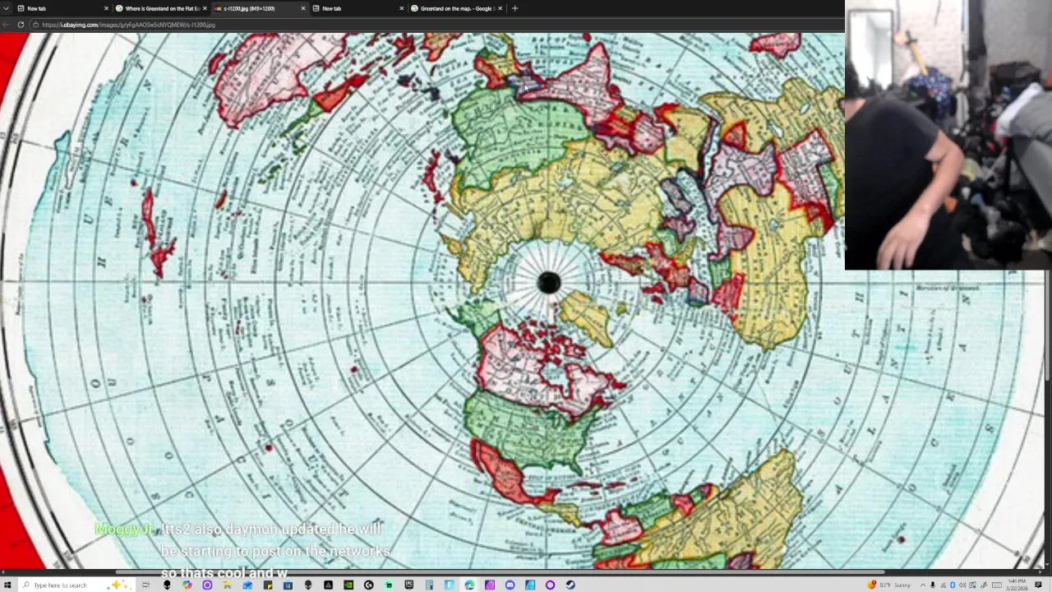
Task: Click the 'Type here to search' taskbar box
Action: coord(76,585)
